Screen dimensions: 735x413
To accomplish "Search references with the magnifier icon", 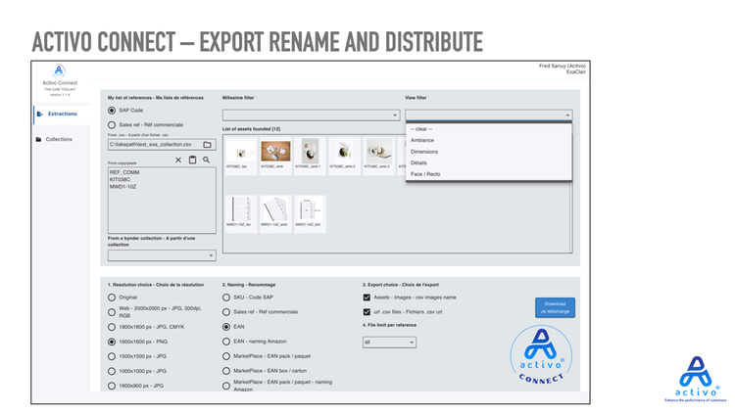I will [x=206, y=160].
